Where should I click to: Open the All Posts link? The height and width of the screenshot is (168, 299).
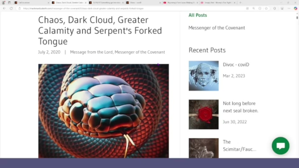tap(197, 15)
